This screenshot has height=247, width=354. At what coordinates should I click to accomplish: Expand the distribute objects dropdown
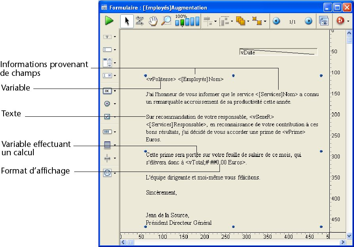pos(232,21)
